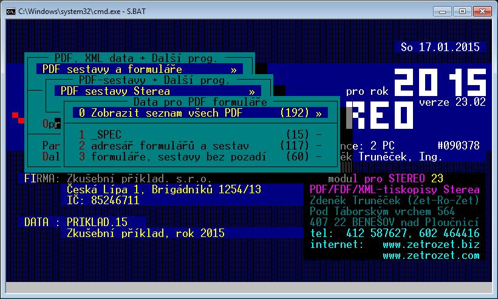The width and height of the screenshot is (498, 299).
Task: Close the cmd.exe S.BAT window
Action: pyautogui.click(x=482, y=12)
